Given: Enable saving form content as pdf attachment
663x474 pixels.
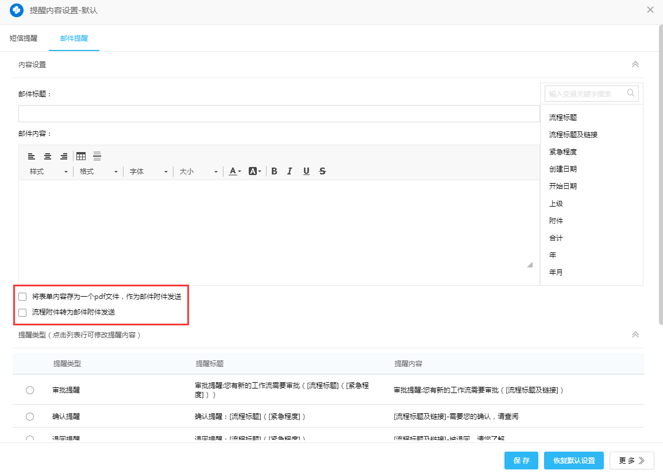Looking at the screenshot, I should click(23, 297).
